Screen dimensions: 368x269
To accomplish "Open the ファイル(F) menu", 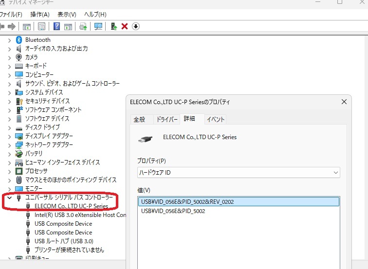I will click(x=11, y=15).
